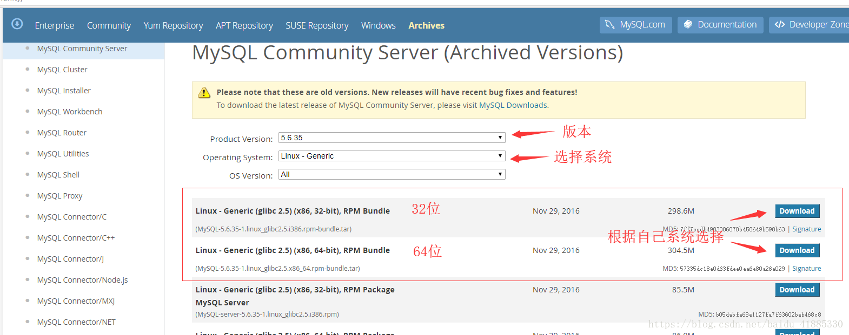Viewport: 849px width, 335px height.
Task: Click the 85.5M file size
Action: tap(683, 290)
